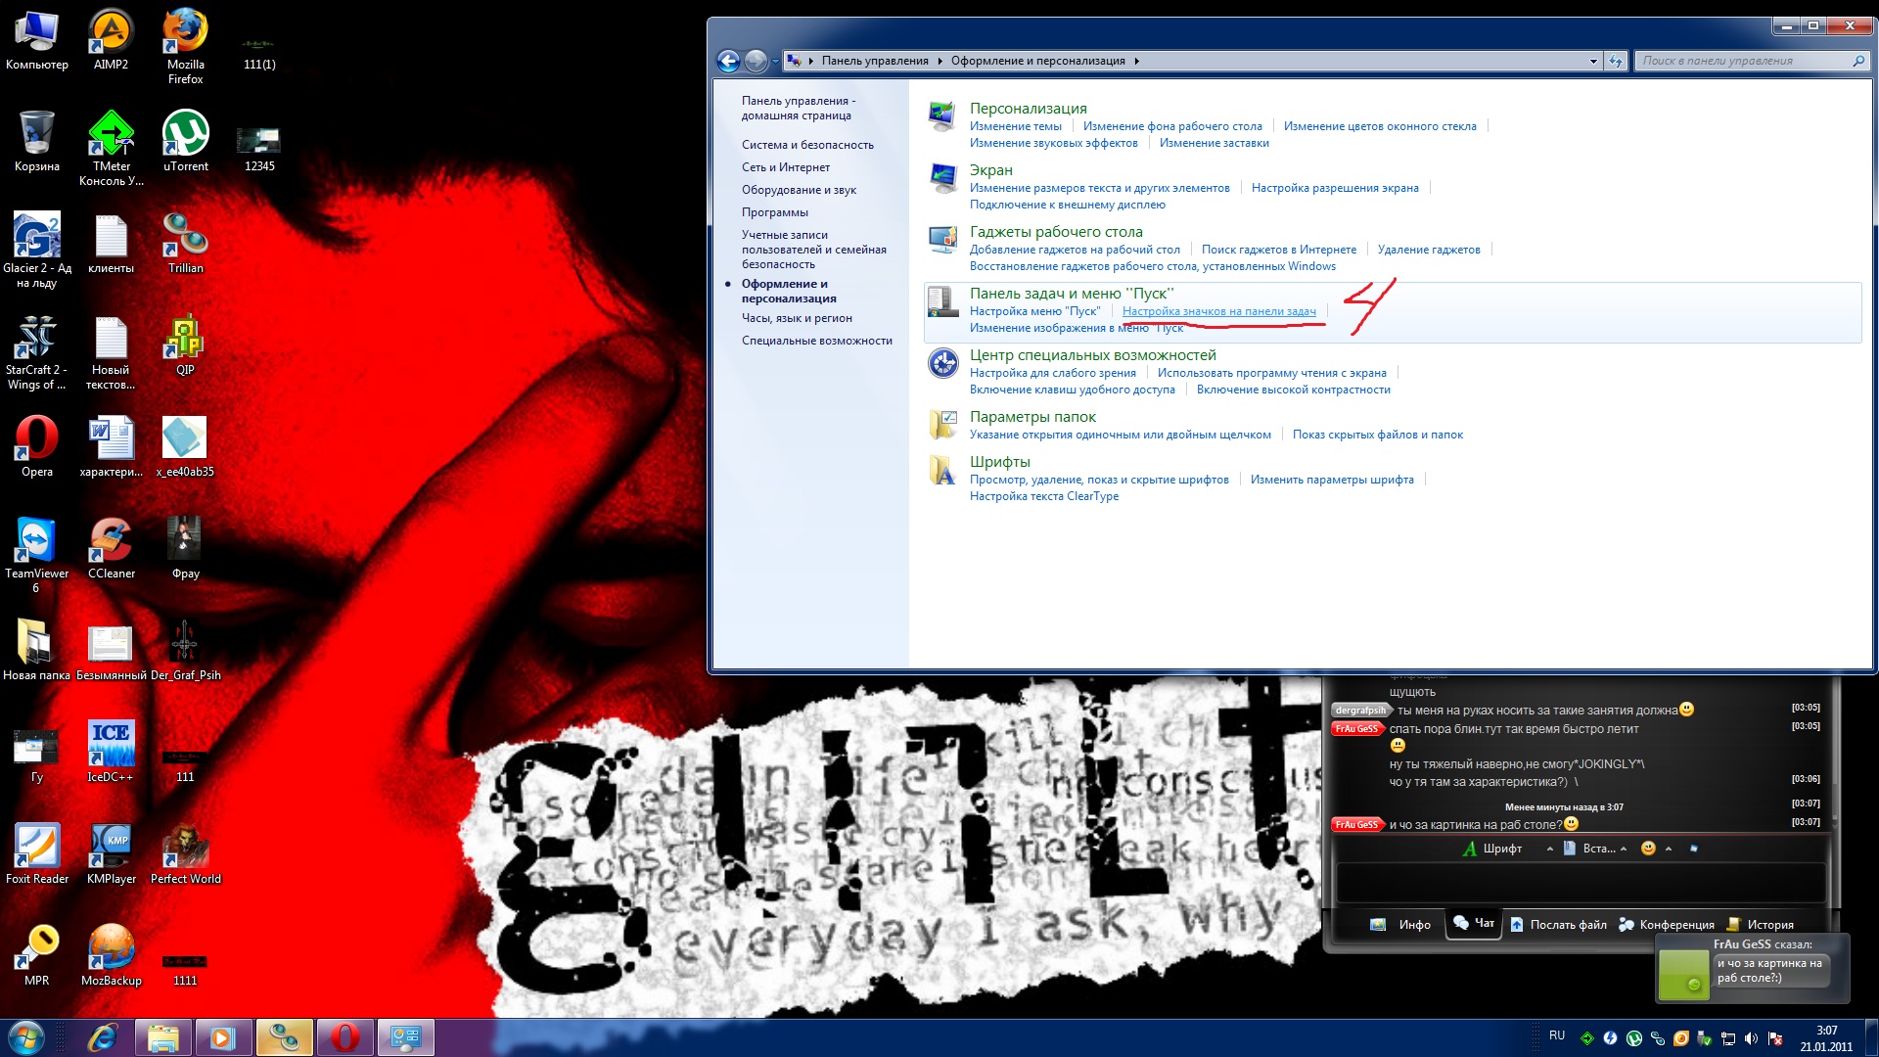Open the Шрифты folder icon
1879x1057 pixels.
coord(942,470)
